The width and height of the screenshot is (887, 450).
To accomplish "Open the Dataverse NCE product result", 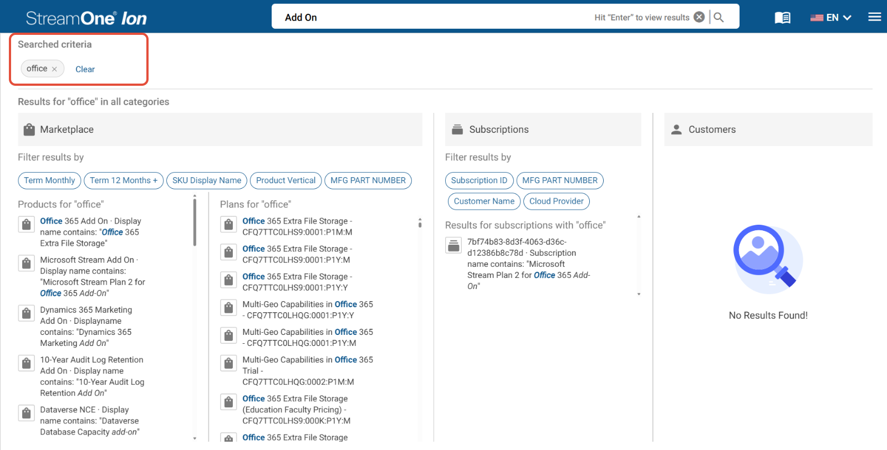I will (x=90, y=421).
